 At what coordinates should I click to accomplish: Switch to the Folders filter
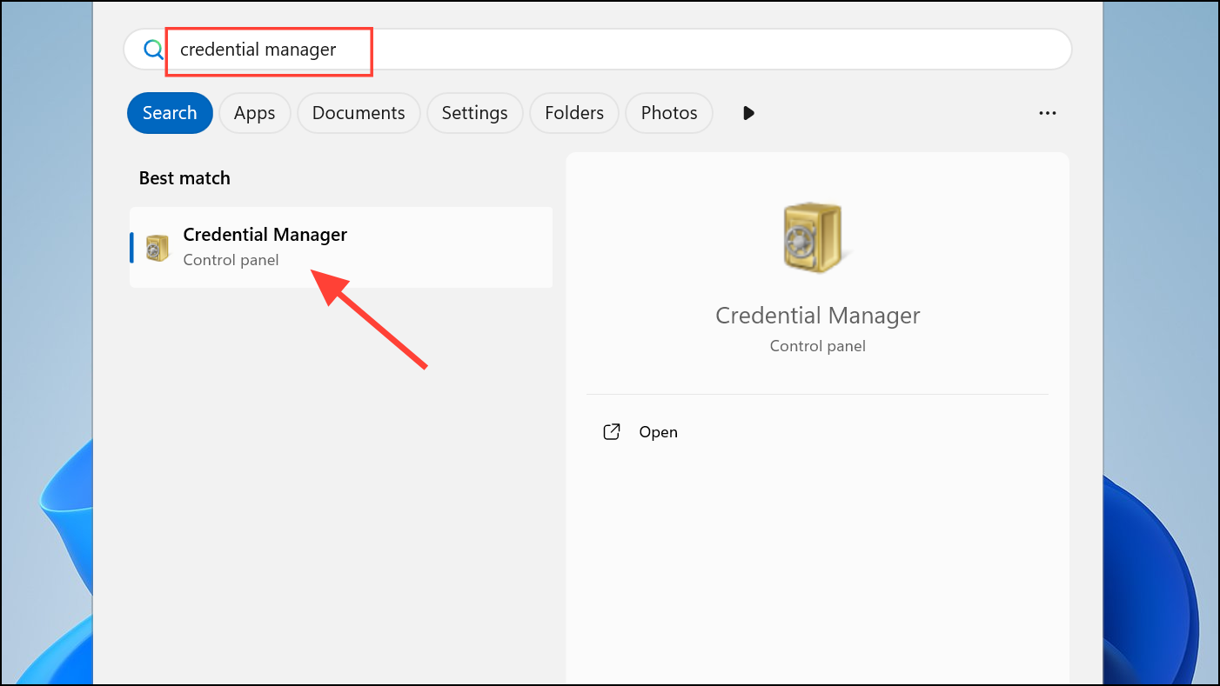pos(574,113)
